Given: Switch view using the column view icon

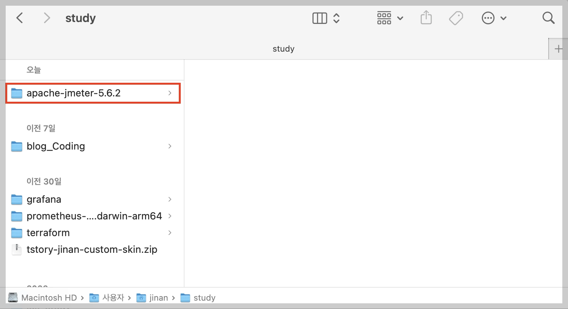Looking at the screenshot, I should [320, 18].
